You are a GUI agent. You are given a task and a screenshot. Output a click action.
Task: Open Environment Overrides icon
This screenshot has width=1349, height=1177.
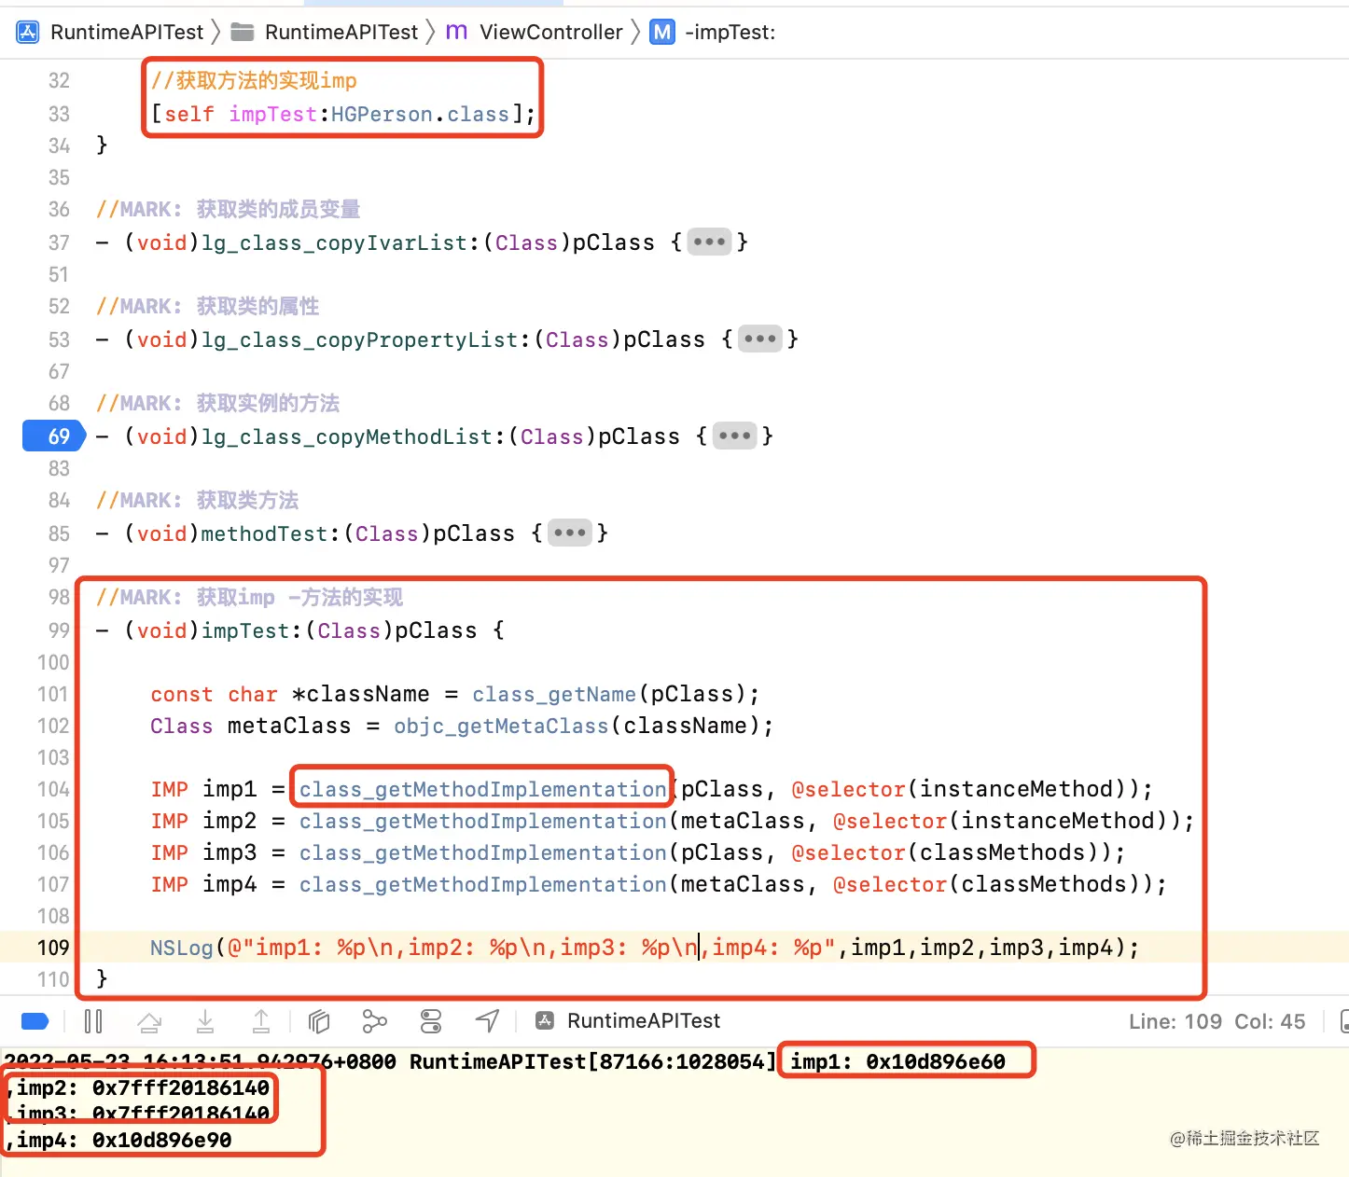click(431, 1021)
